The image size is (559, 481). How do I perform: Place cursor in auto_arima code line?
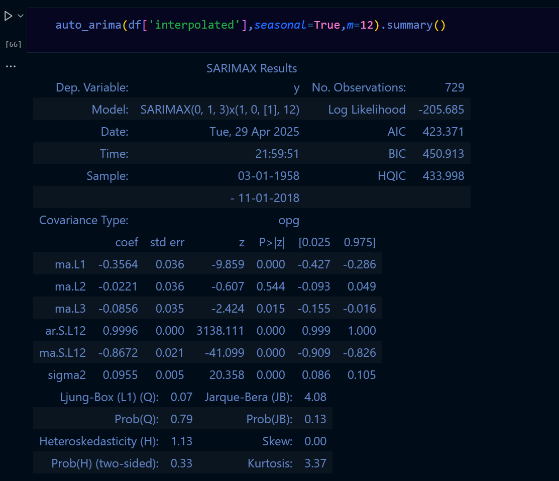[250, 25]
